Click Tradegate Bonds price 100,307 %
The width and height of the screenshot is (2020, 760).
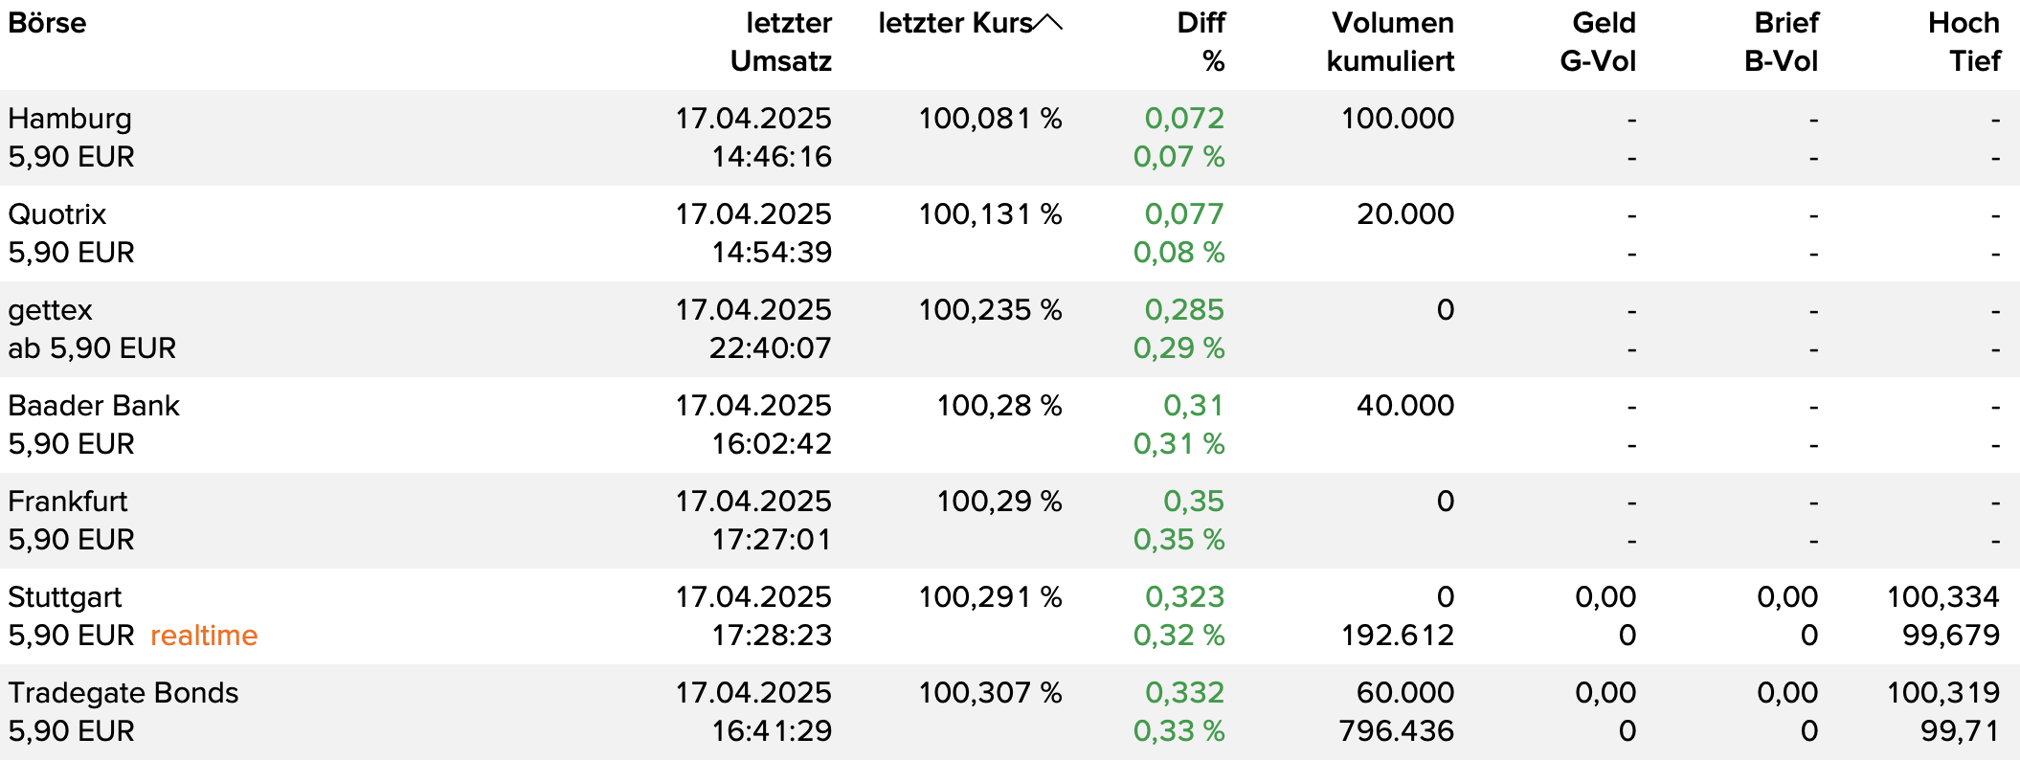pos(990,693)
